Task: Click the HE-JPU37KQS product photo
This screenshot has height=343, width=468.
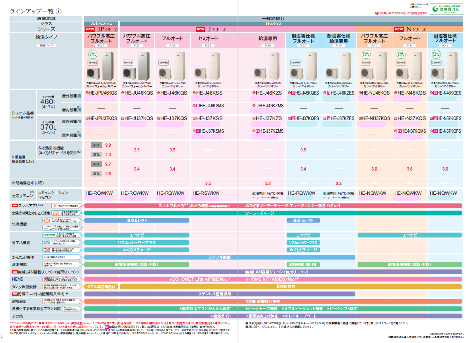Action: (101, 66)
